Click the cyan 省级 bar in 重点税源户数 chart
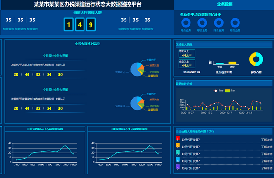The image size is (274, 178). point(220,64)
